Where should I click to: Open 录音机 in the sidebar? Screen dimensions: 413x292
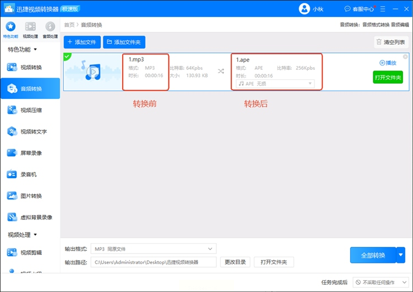pos(30,174)
